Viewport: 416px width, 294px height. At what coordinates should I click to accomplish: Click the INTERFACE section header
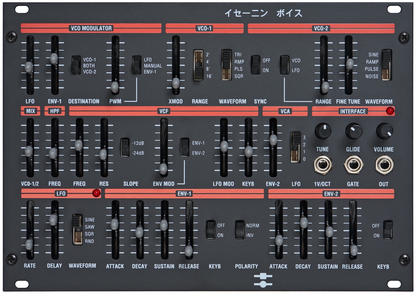(353, 111)
